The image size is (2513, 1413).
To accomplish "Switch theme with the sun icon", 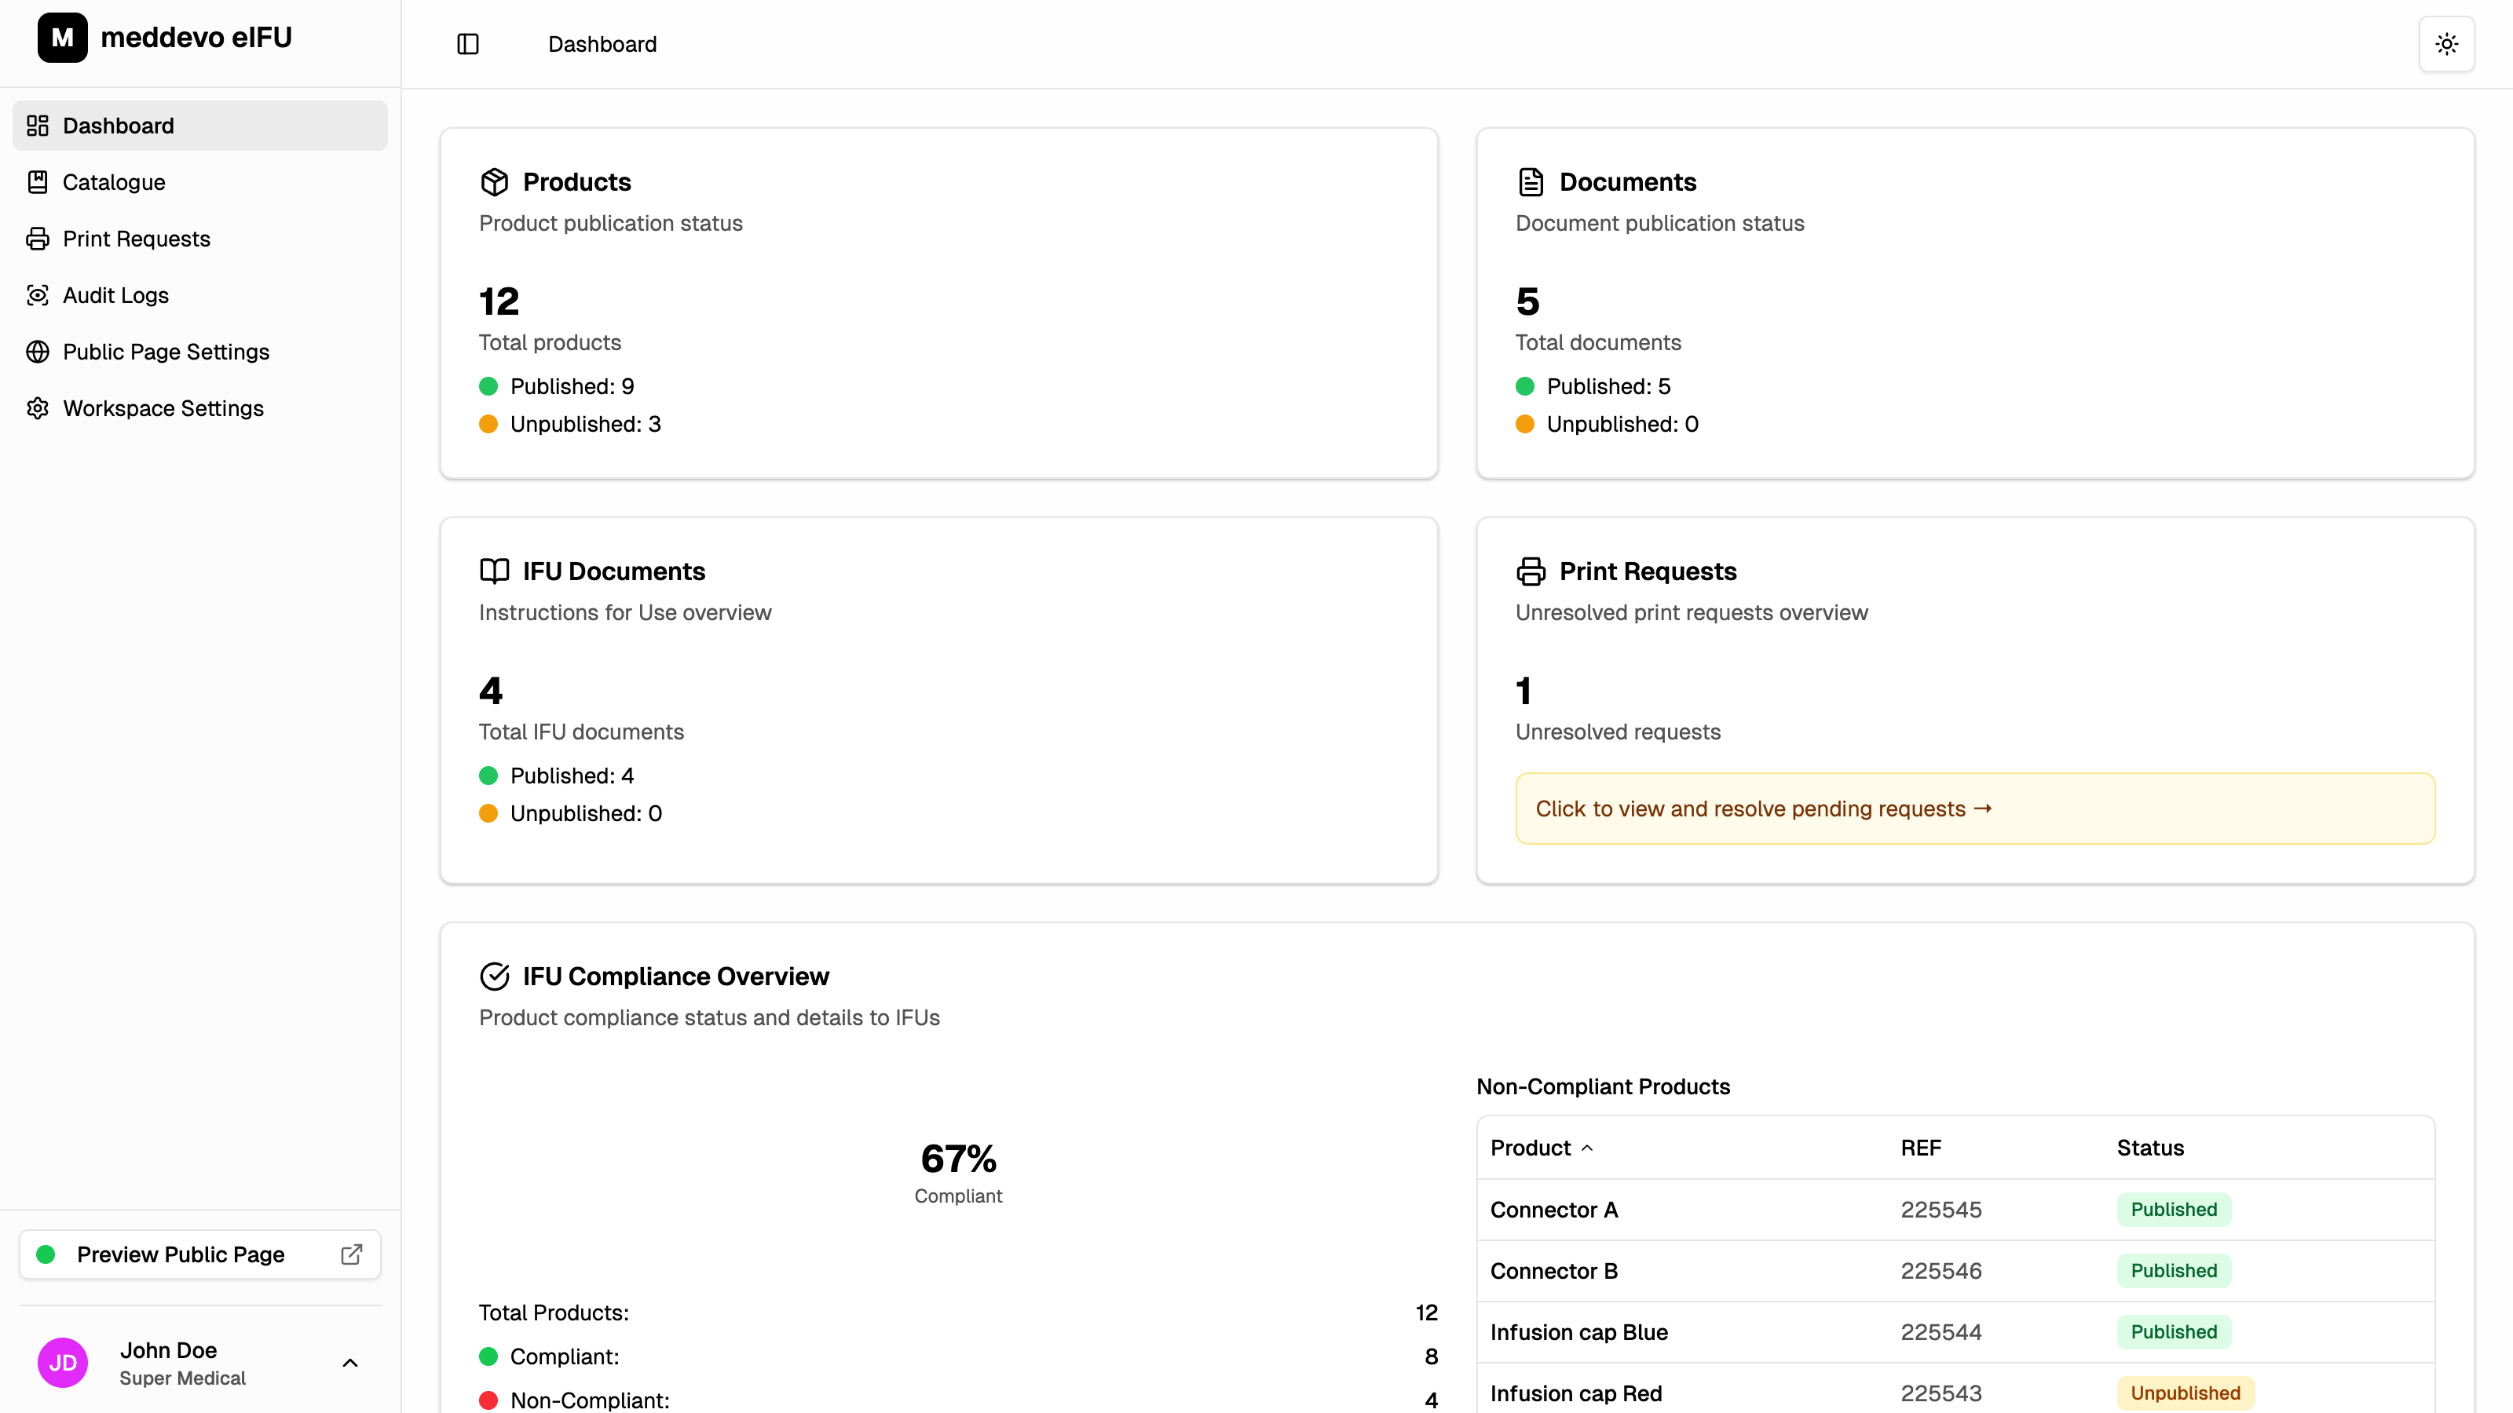I will [2445, 44].
